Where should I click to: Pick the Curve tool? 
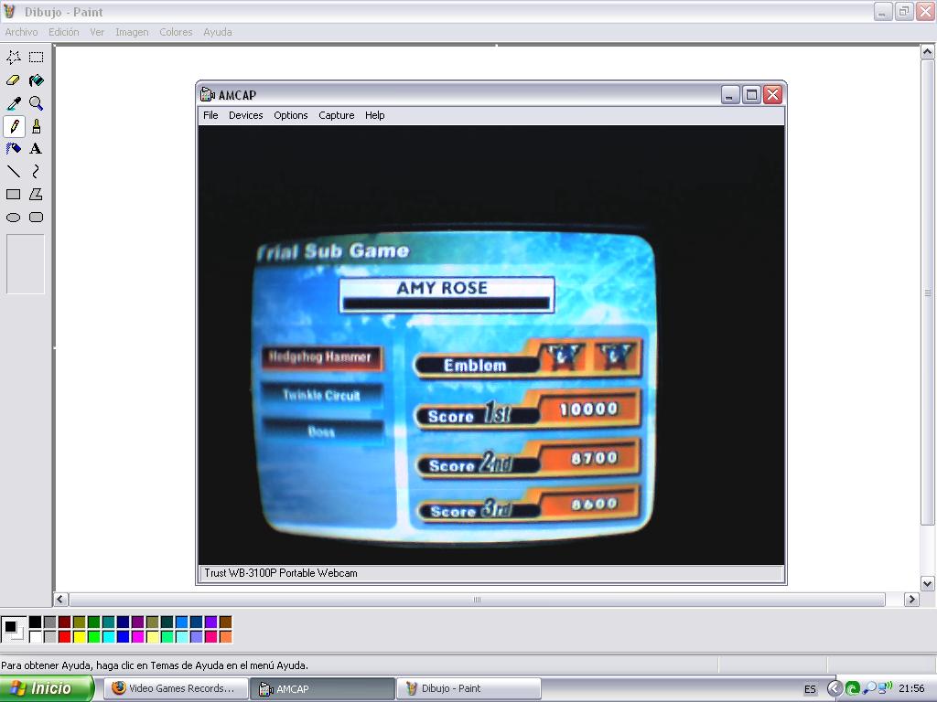click(36, 172)
